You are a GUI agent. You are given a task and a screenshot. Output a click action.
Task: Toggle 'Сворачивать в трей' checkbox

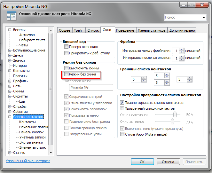[x=66, y=97]
